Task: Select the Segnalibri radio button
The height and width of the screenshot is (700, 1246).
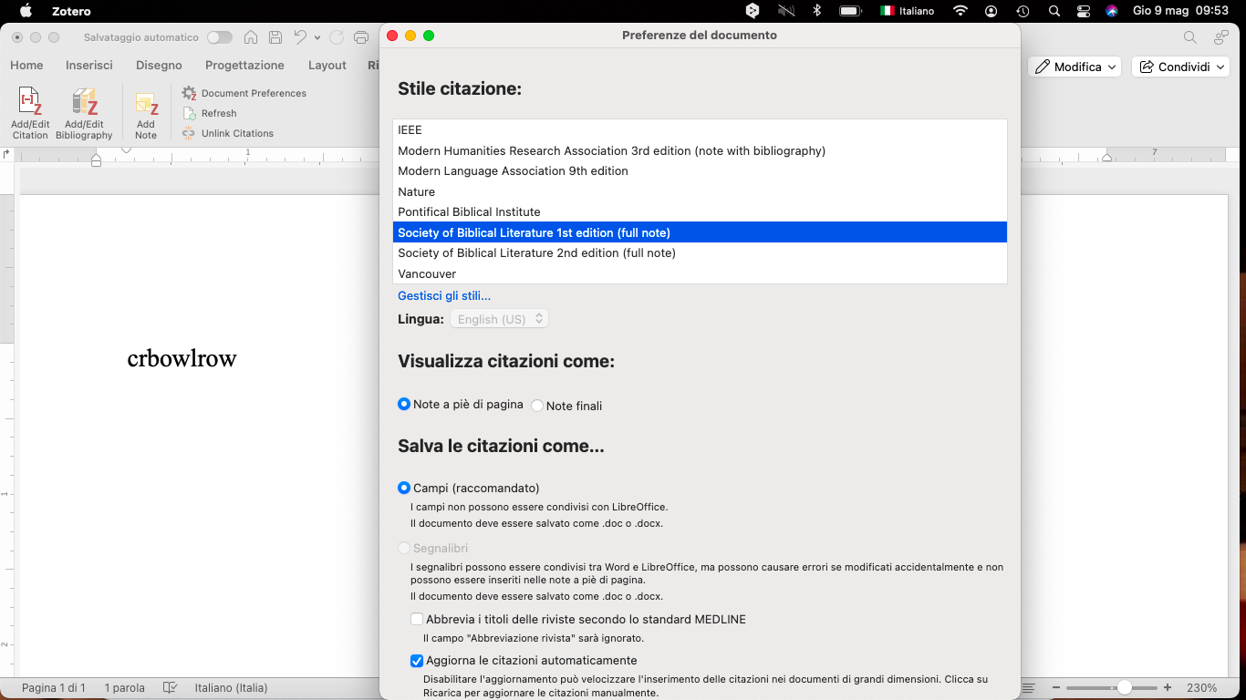Action: (404, 548)
